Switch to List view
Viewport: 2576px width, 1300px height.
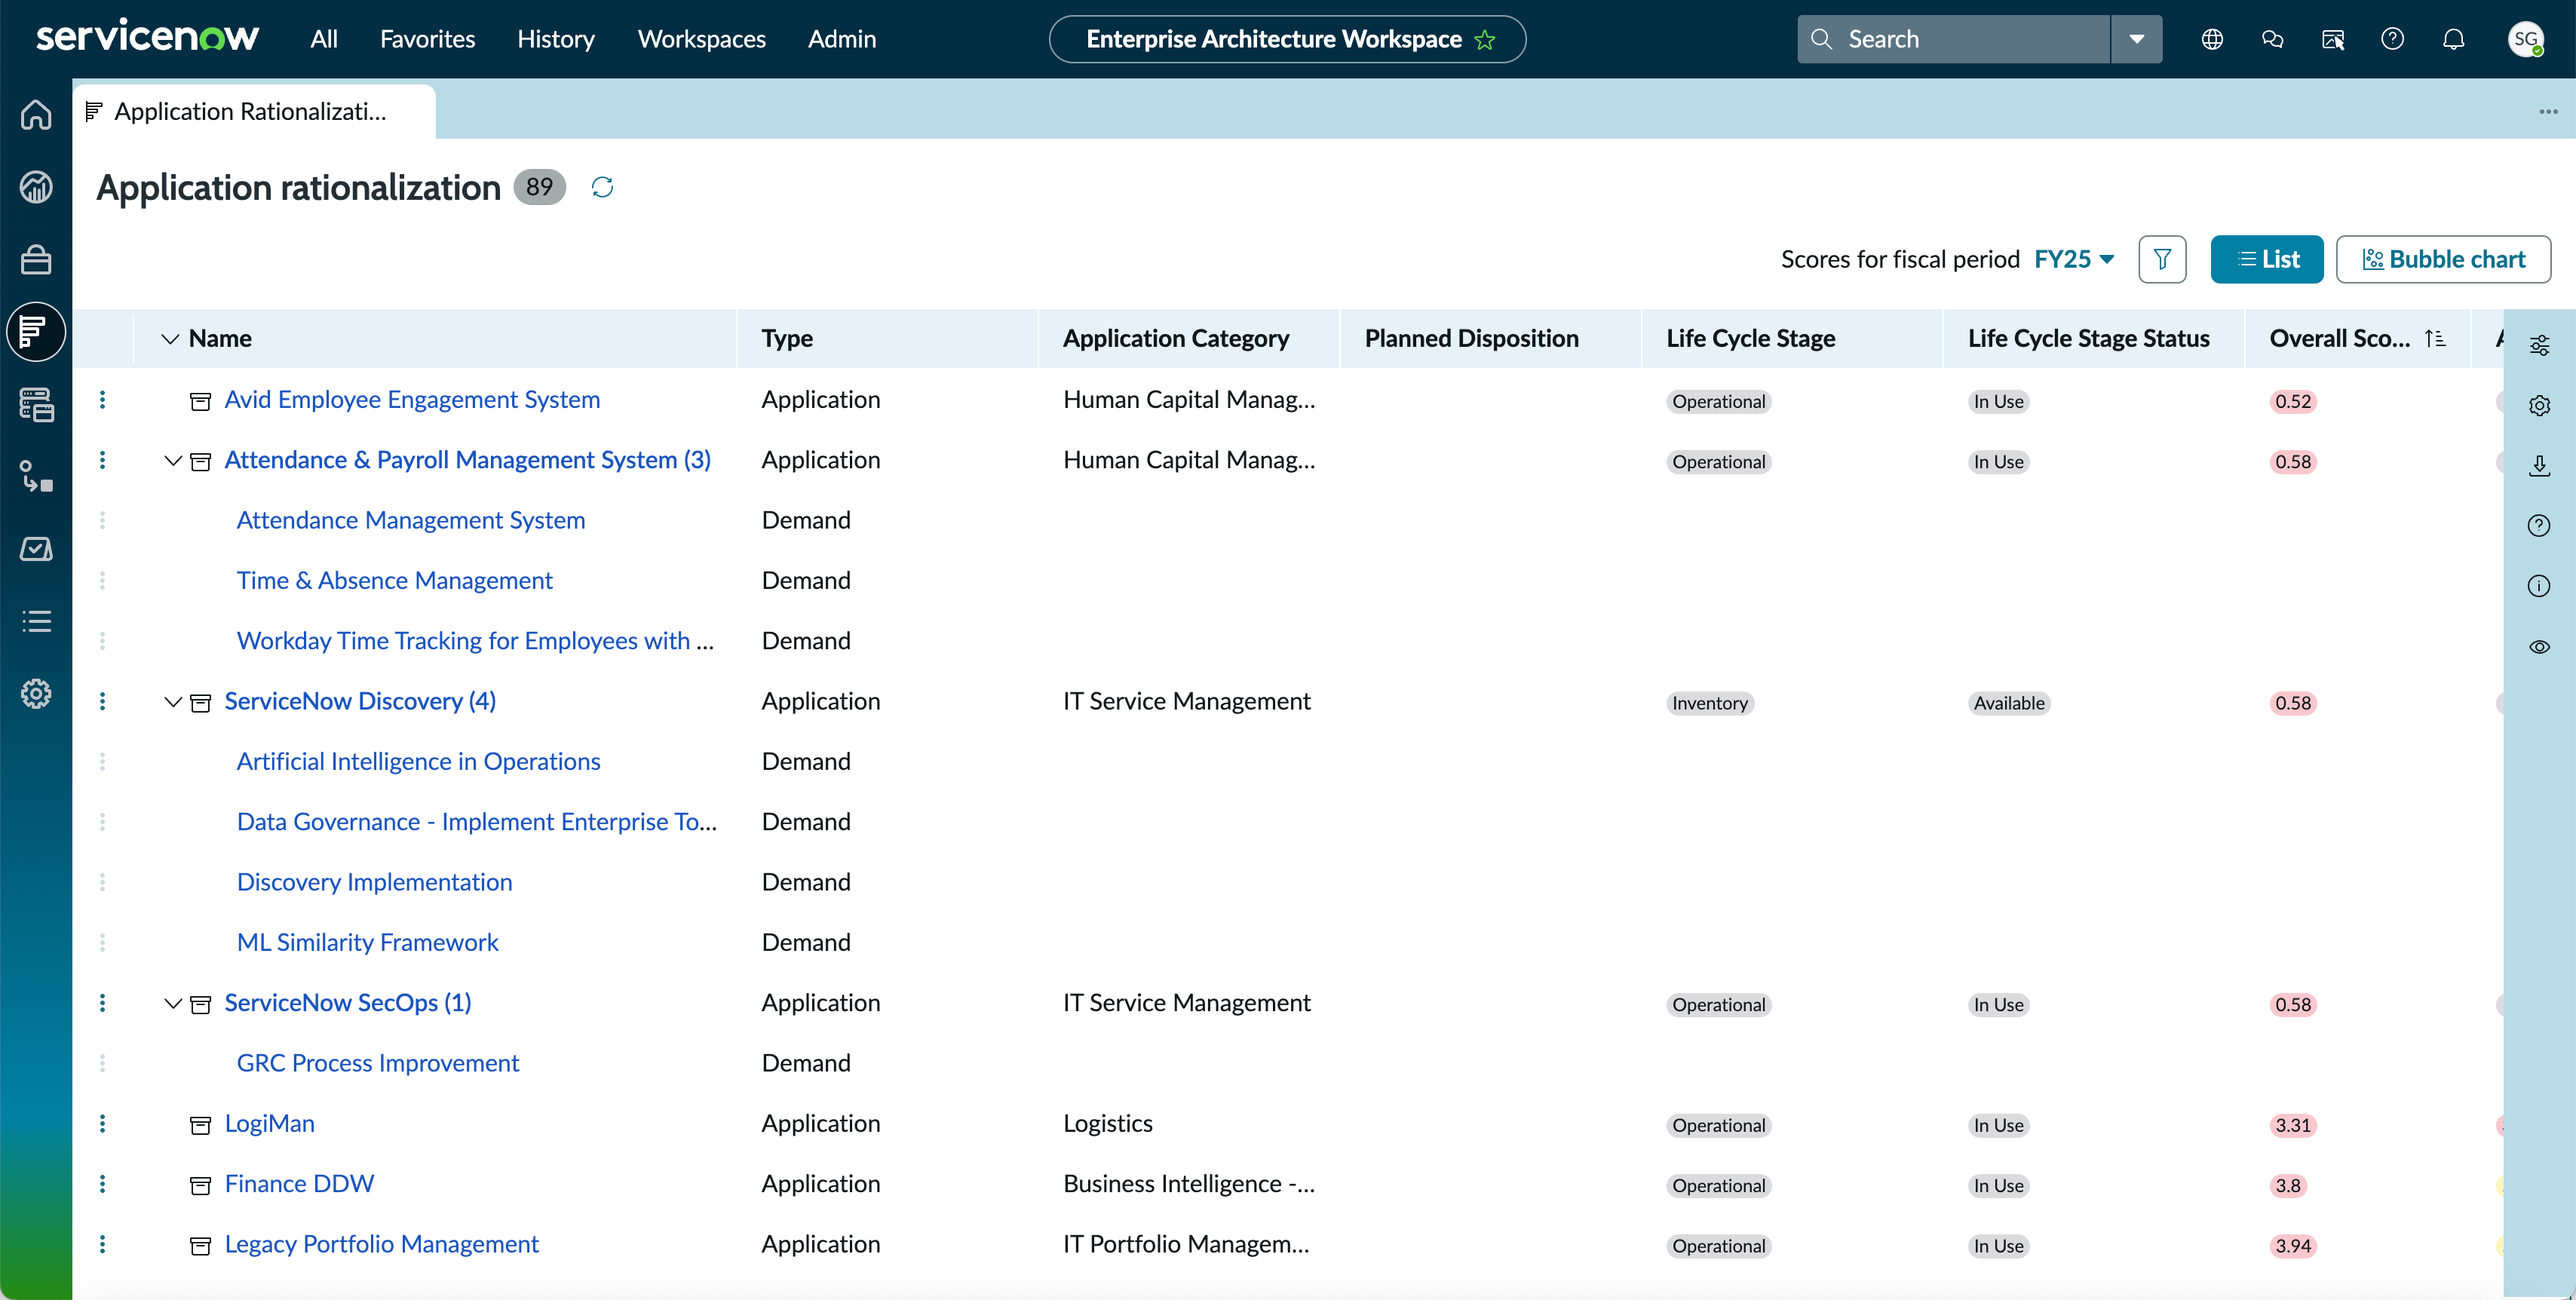click(2267, 259)
